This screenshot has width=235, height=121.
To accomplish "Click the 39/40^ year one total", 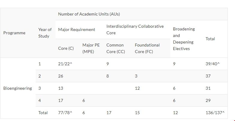I will pos(213,64).
